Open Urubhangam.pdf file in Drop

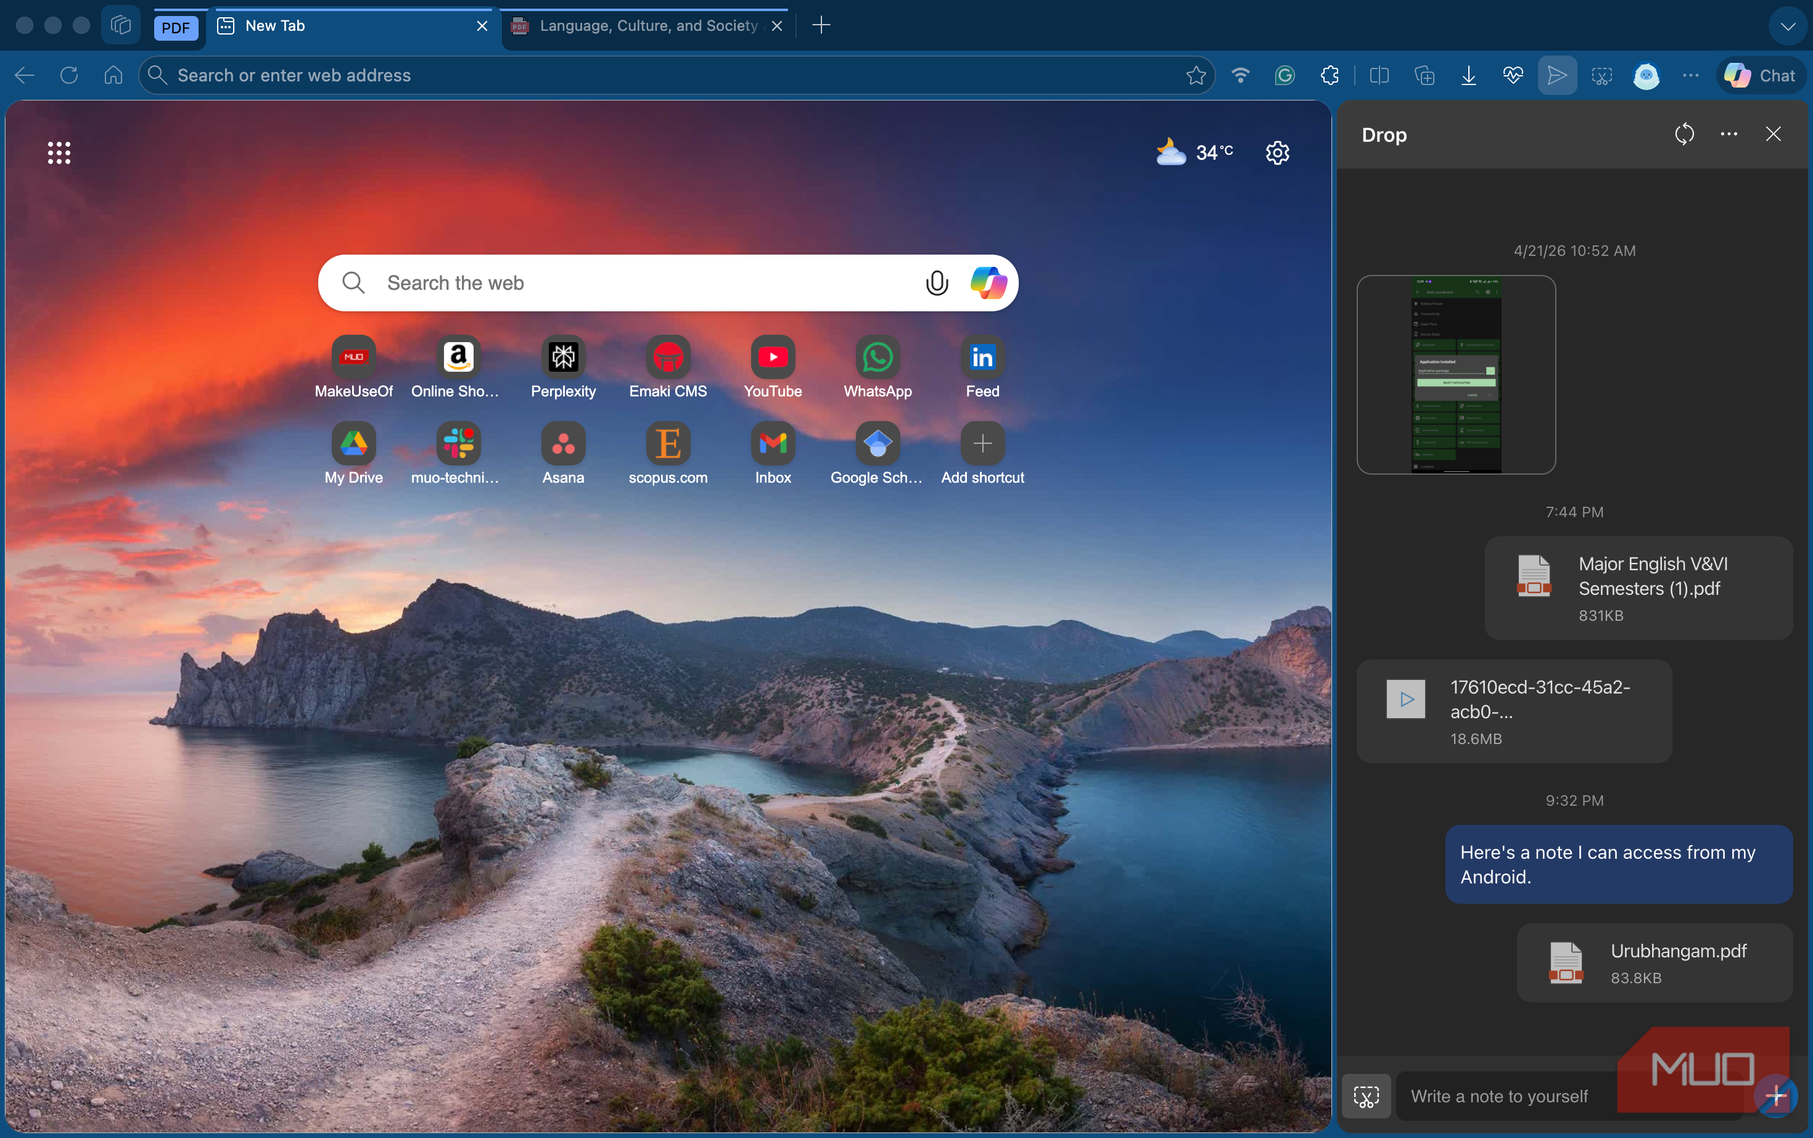point(1654,963)
